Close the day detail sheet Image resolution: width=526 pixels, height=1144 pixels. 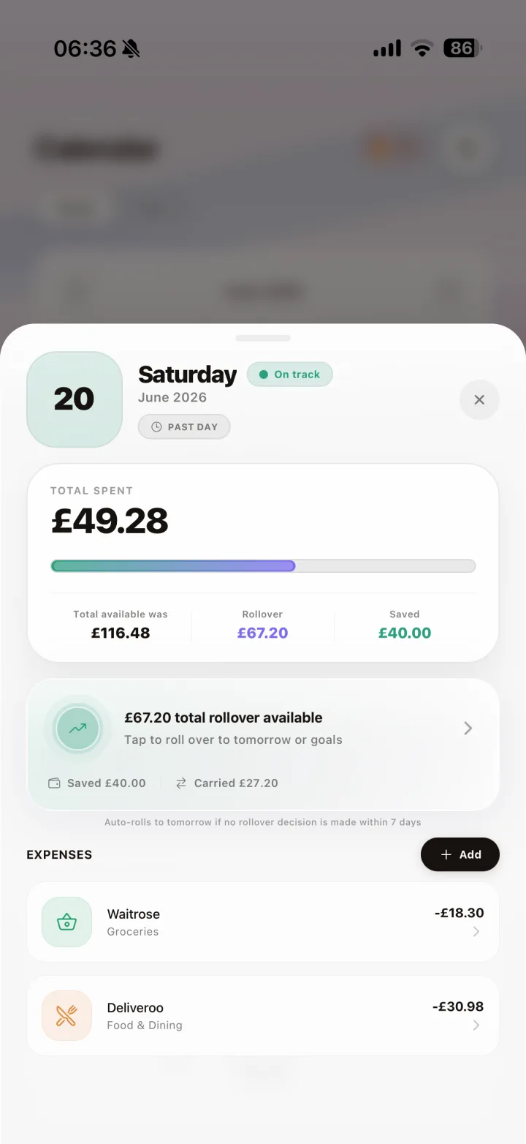click(479, 399)
